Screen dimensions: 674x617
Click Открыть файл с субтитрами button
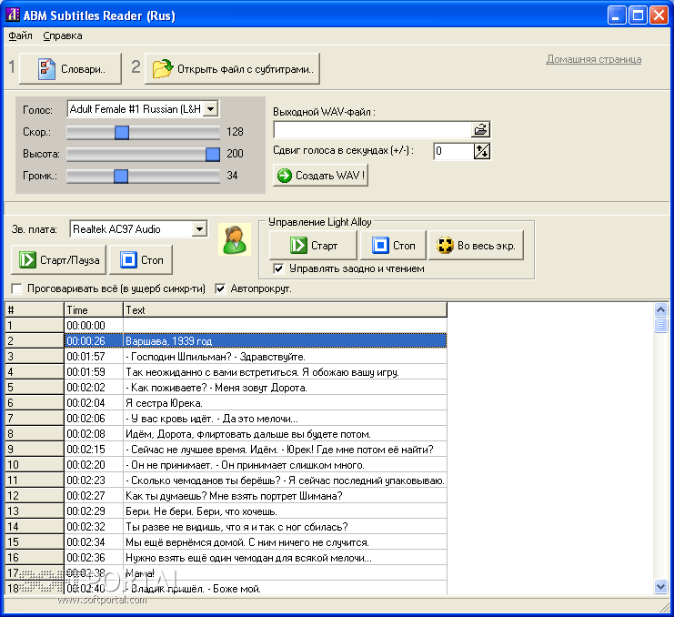pyautogui.click(x=233, y=68)
